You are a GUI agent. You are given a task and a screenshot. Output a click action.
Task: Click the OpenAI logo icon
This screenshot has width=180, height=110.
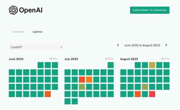point(13,10)
